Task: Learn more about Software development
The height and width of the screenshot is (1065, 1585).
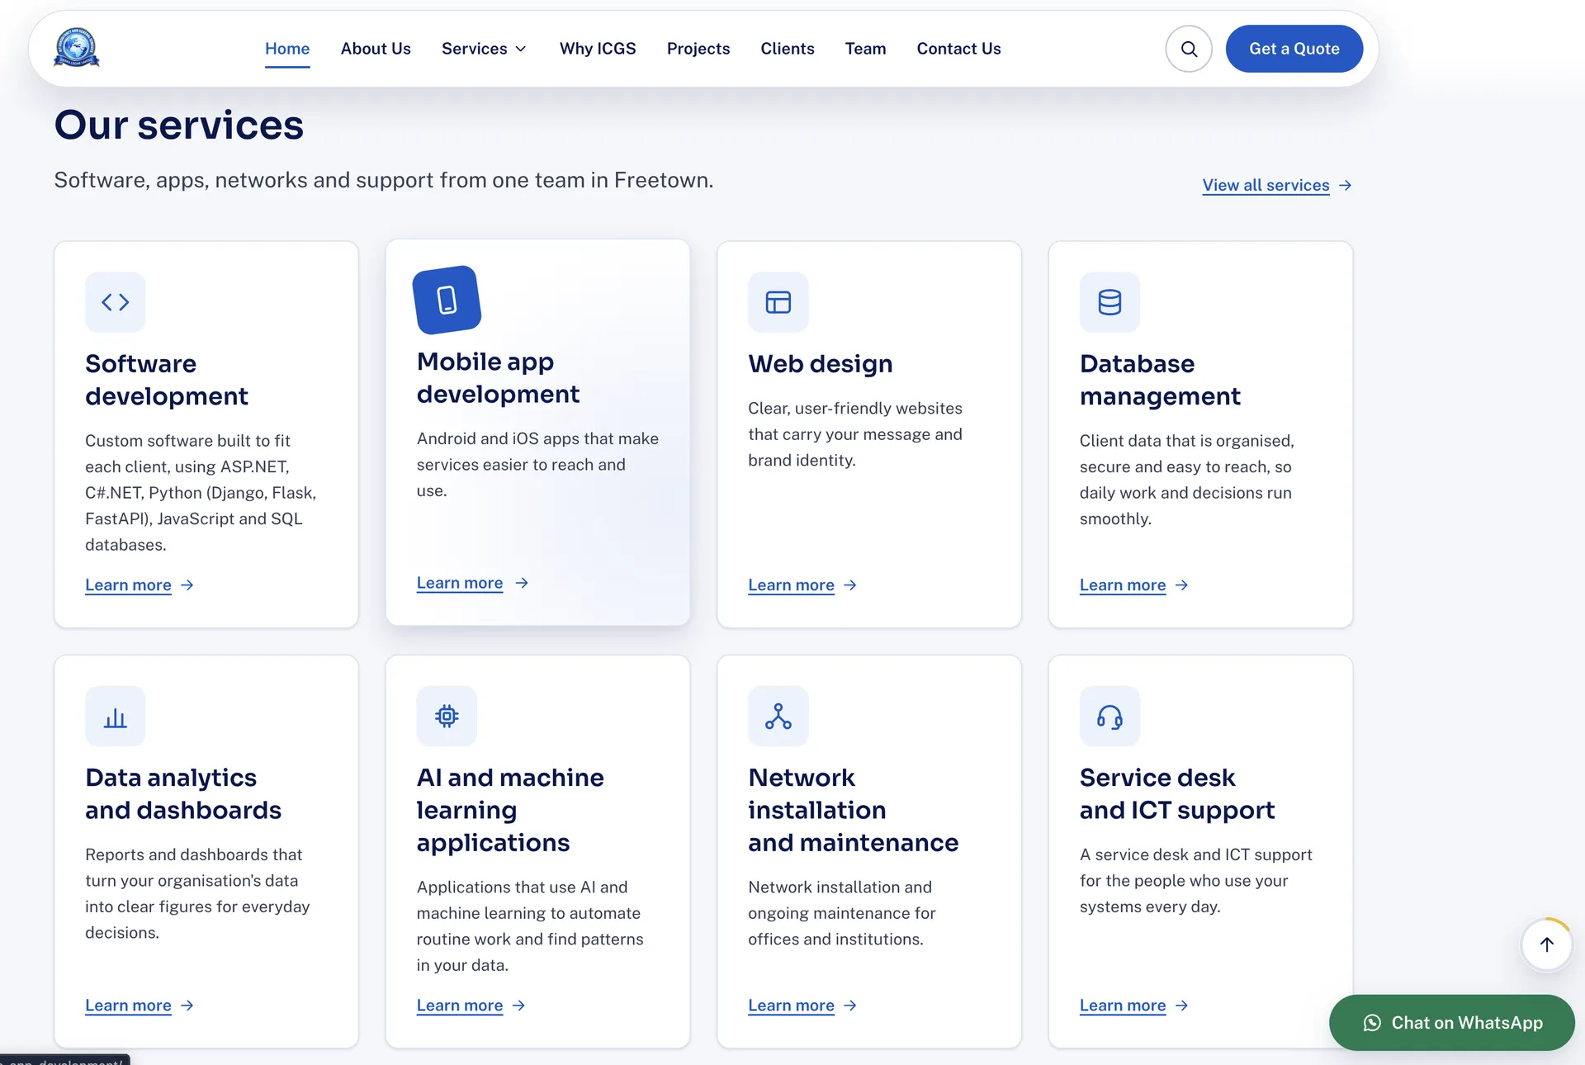Action: click(140, 585)
